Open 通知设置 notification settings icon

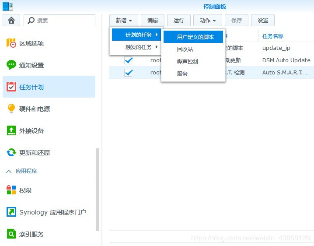point(11,65)
